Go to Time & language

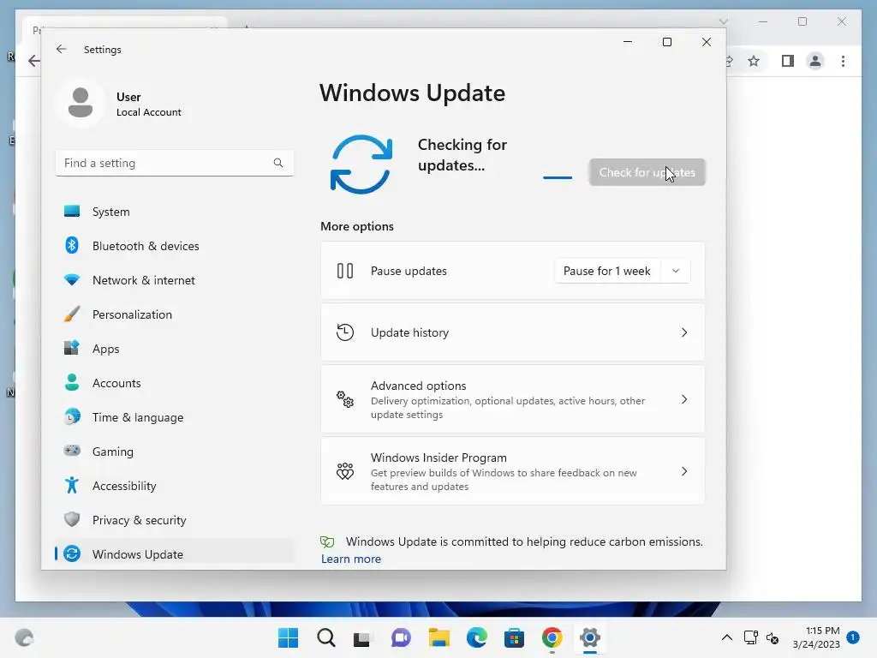[x=175, y=417]
